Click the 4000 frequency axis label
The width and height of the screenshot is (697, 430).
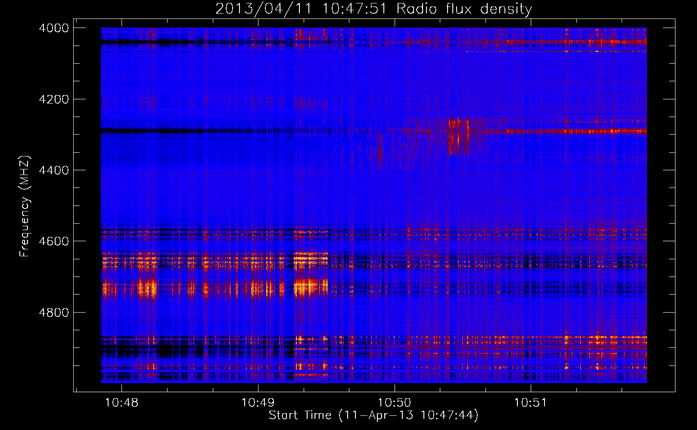54,28
